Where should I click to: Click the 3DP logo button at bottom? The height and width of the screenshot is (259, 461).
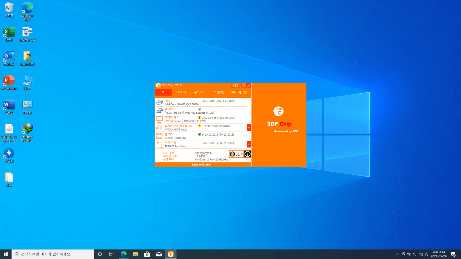[237, 154]
